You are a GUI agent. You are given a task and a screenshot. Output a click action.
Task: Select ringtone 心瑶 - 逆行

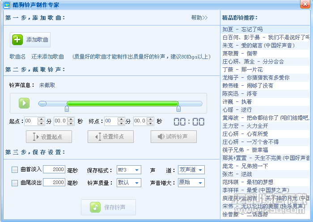coord(265,110)
